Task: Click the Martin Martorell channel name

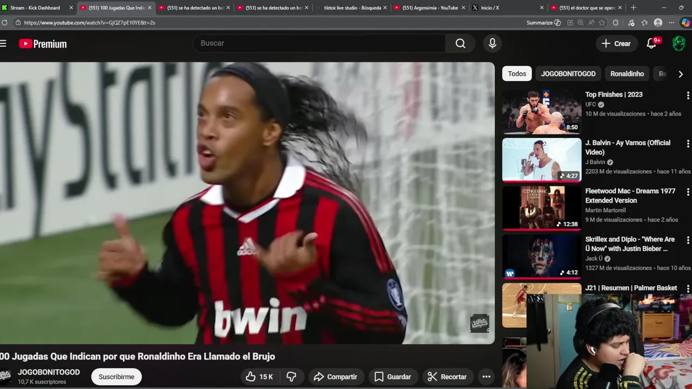Action: pyautogui.click(x=605, y=210)
